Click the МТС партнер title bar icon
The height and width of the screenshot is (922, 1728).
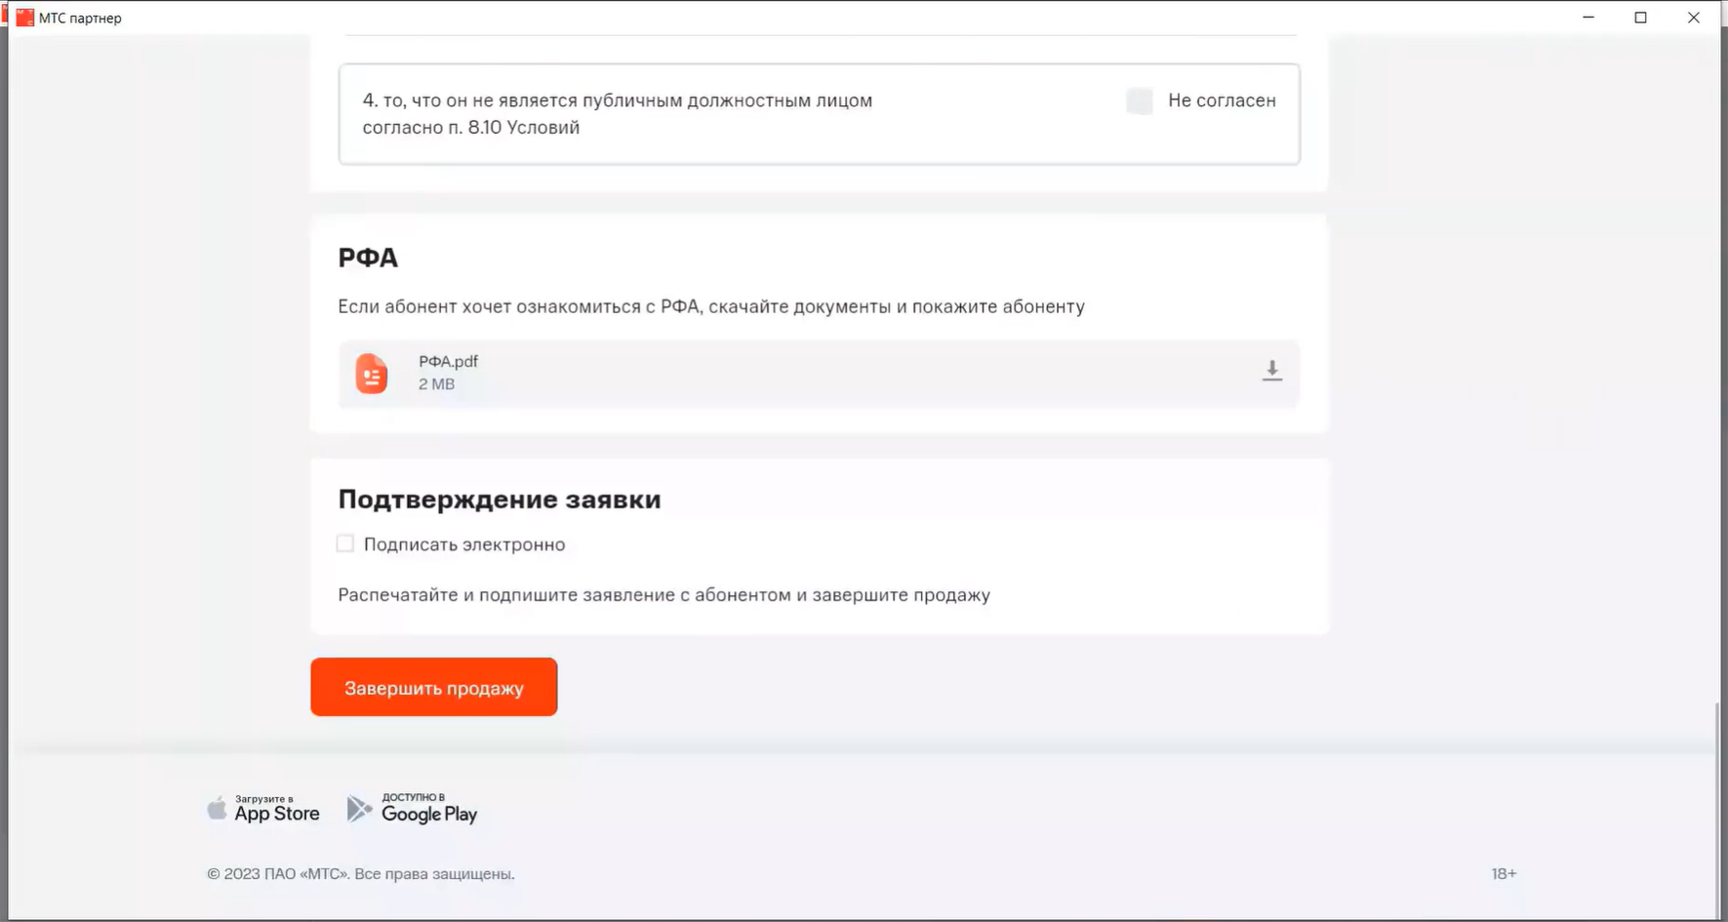(24, 18)
